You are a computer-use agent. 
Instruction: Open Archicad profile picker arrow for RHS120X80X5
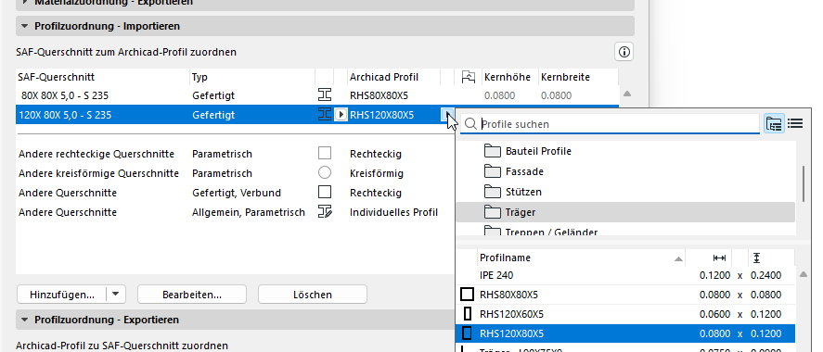pyautogui.click(x=446, y=114)
